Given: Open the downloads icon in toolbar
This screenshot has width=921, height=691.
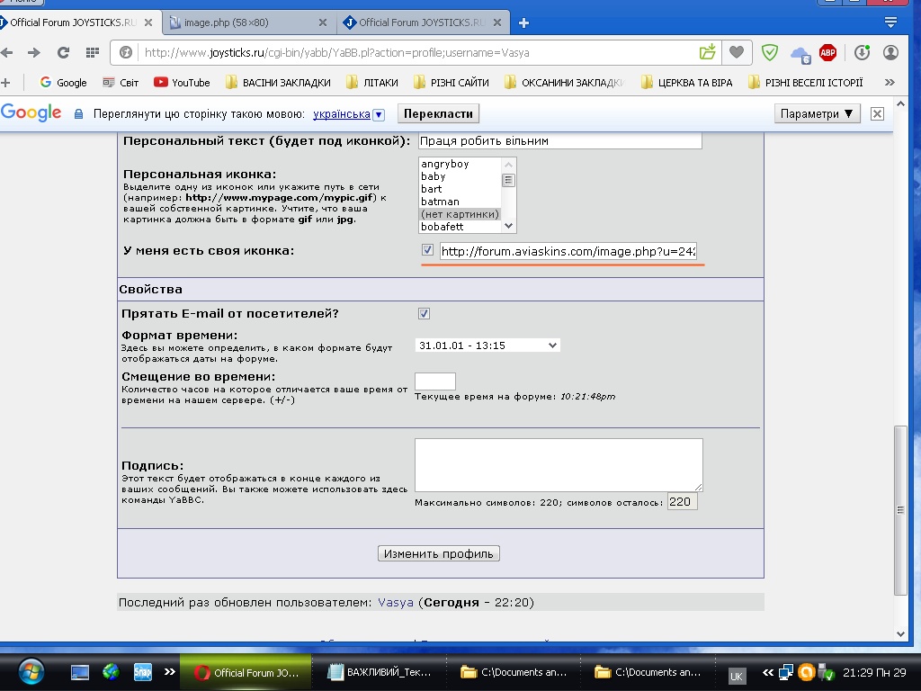Looking at the screenshot, I should click(x=862, y=53).
